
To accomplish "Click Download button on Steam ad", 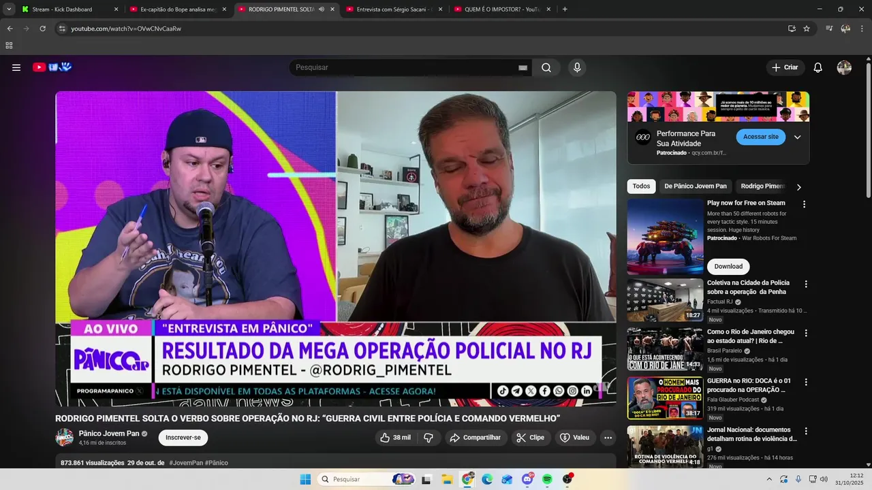I will [x=728, y=266].
